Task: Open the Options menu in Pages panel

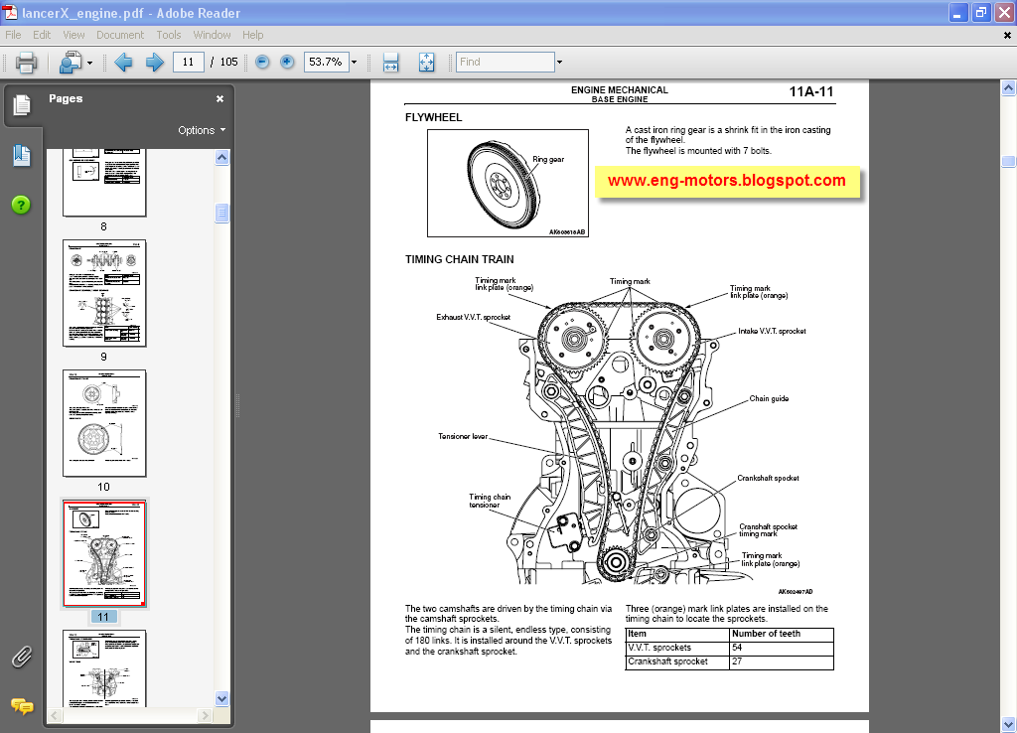Action: click(x=202, y=129)
